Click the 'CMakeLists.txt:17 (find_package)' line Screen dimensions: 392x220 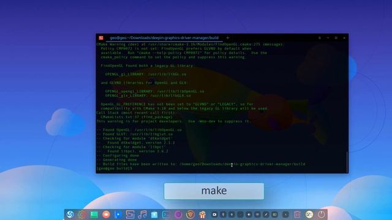pos(137,117)
